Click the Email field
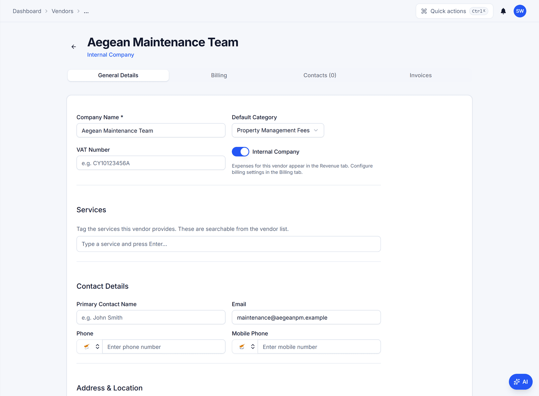Image resolution: width=539 pixels, height=396 pixels. click(306, 317)
